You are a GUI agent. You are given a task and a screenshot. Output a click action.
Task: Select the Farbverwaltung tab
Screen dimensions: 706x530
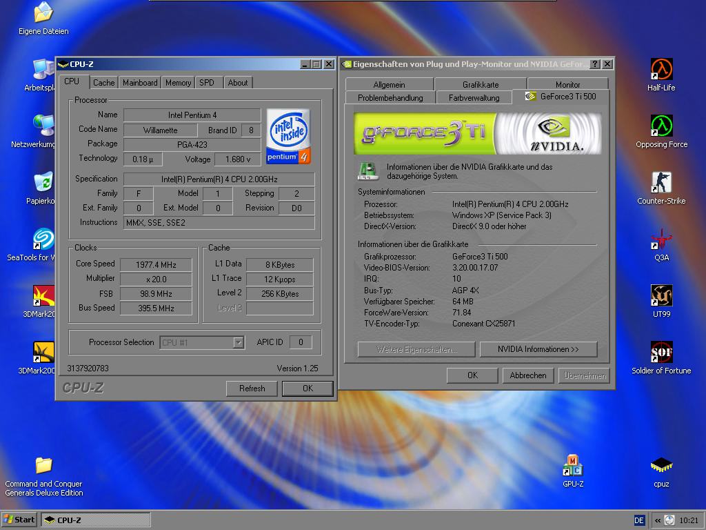click(474, 98)
